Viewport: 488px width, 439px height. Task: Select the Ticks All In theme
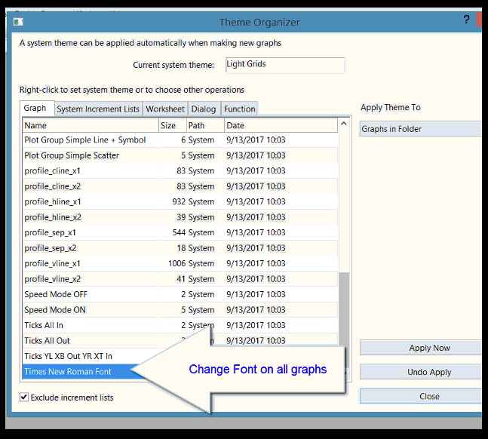point(180,325)
